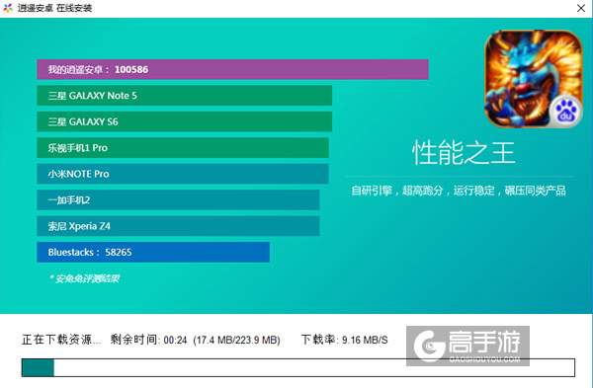Click the 17.4 MB/223.9 MB size readout
The height and width of the screenshot is (388, 593).
[x=237, y=340]
